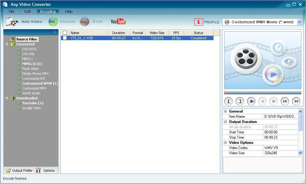This screenshot has width=306, height=184.
Task: Collapse the Downloaded tree node
Action: (7, 98)
